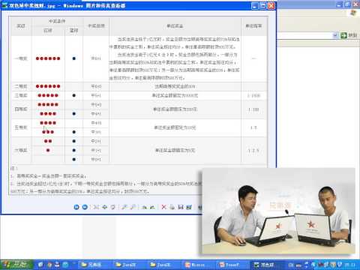Image resolution: width=360 pixels, height=270 pixels.
Task: Rotate image counterclockwise
Action: tap(152, 207)
